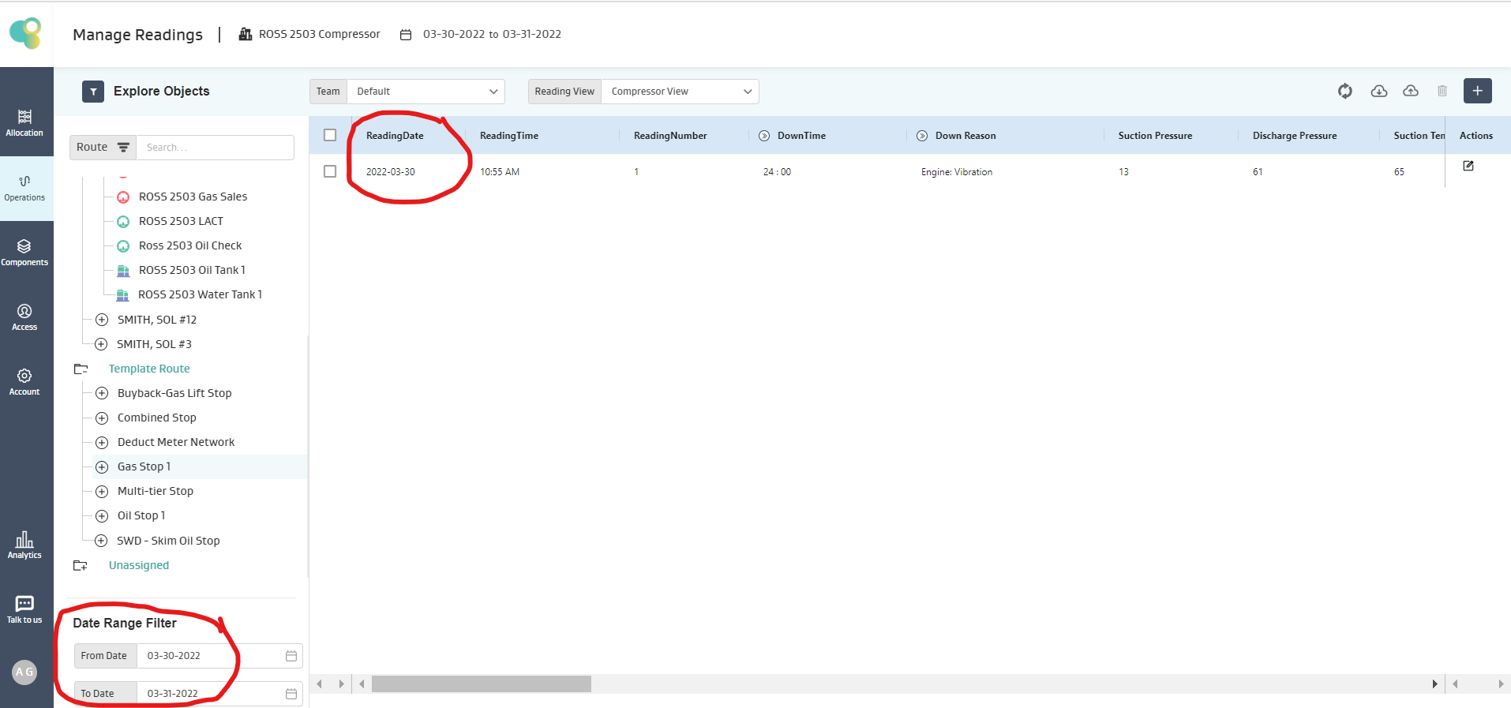Screen dimensions: 1511x708
Task: Click the cloud upload icon
Action: point(1411,92)
